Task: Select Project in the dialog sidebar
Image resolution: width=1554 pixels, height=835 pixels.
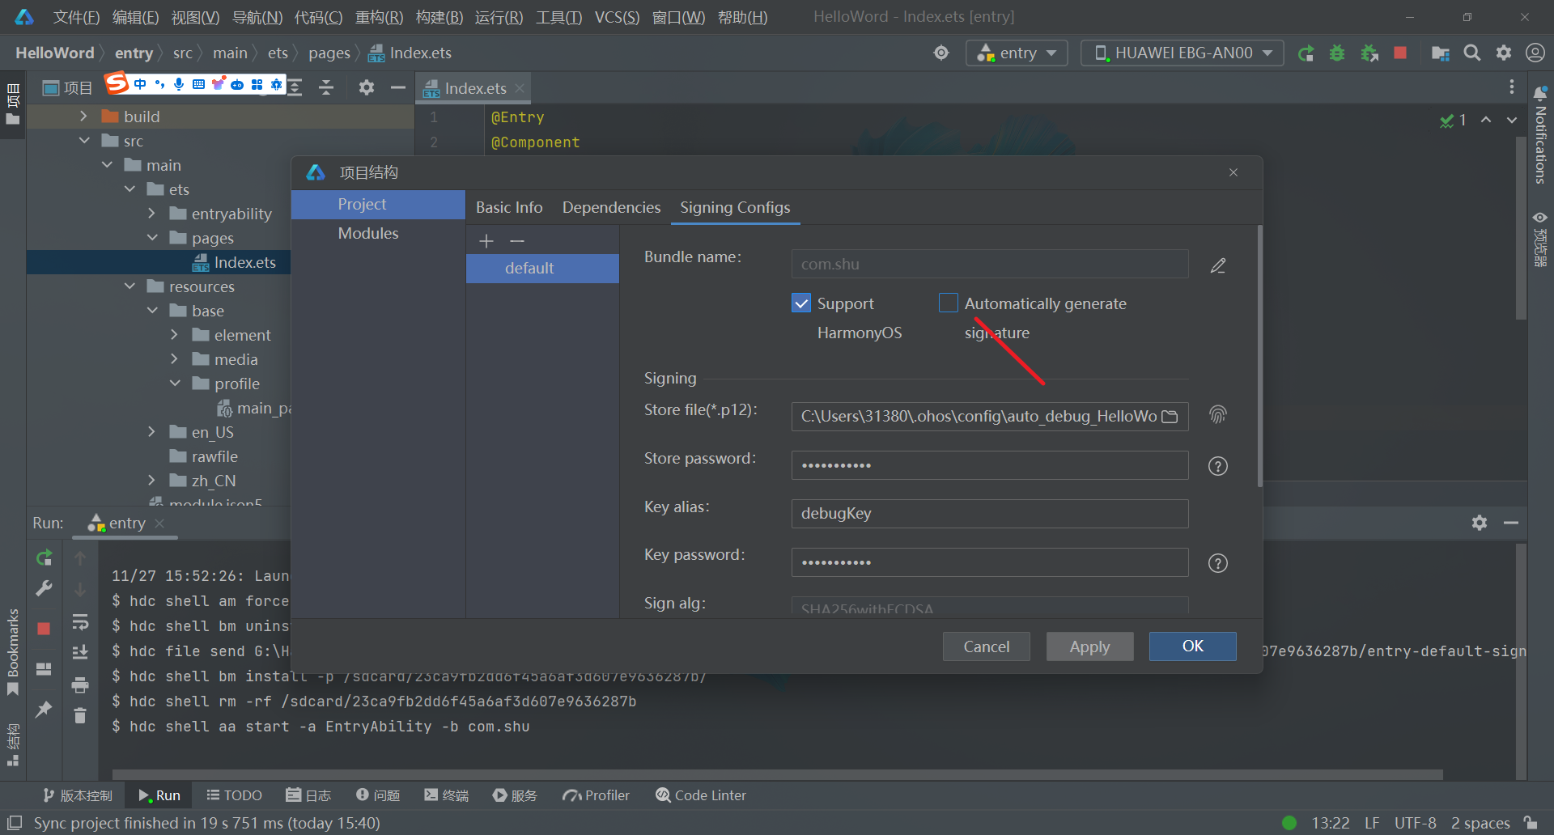Action: point(378,205)
